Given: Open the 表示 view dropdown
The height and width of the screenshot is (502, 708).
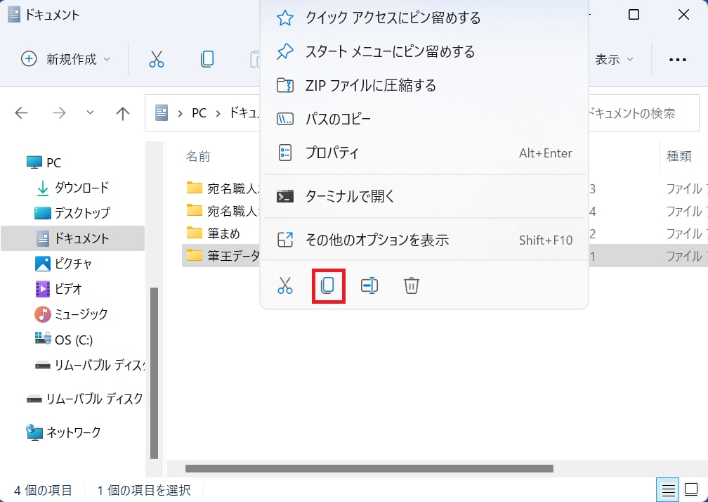Looking at the screenshot, I should click(614, 59).
